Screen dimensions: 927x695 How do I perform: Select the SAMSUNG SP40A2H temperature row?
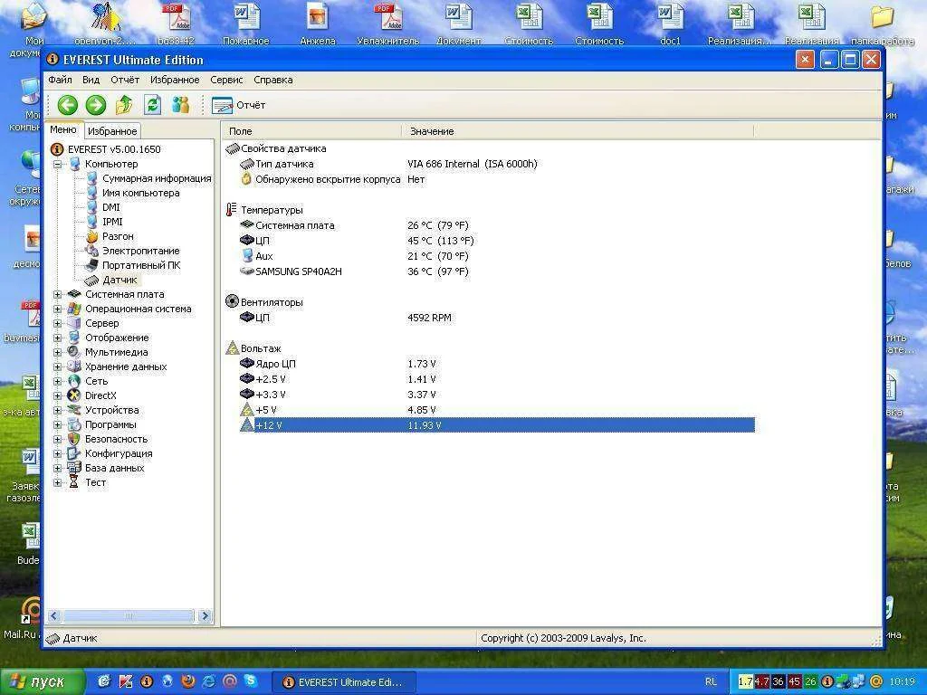(x=298, y=271)
